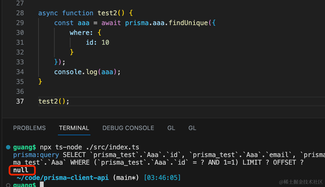Click the prisma:query label in terminal output
The height and width of the screenshot is (187, 325).
[36, 155]
